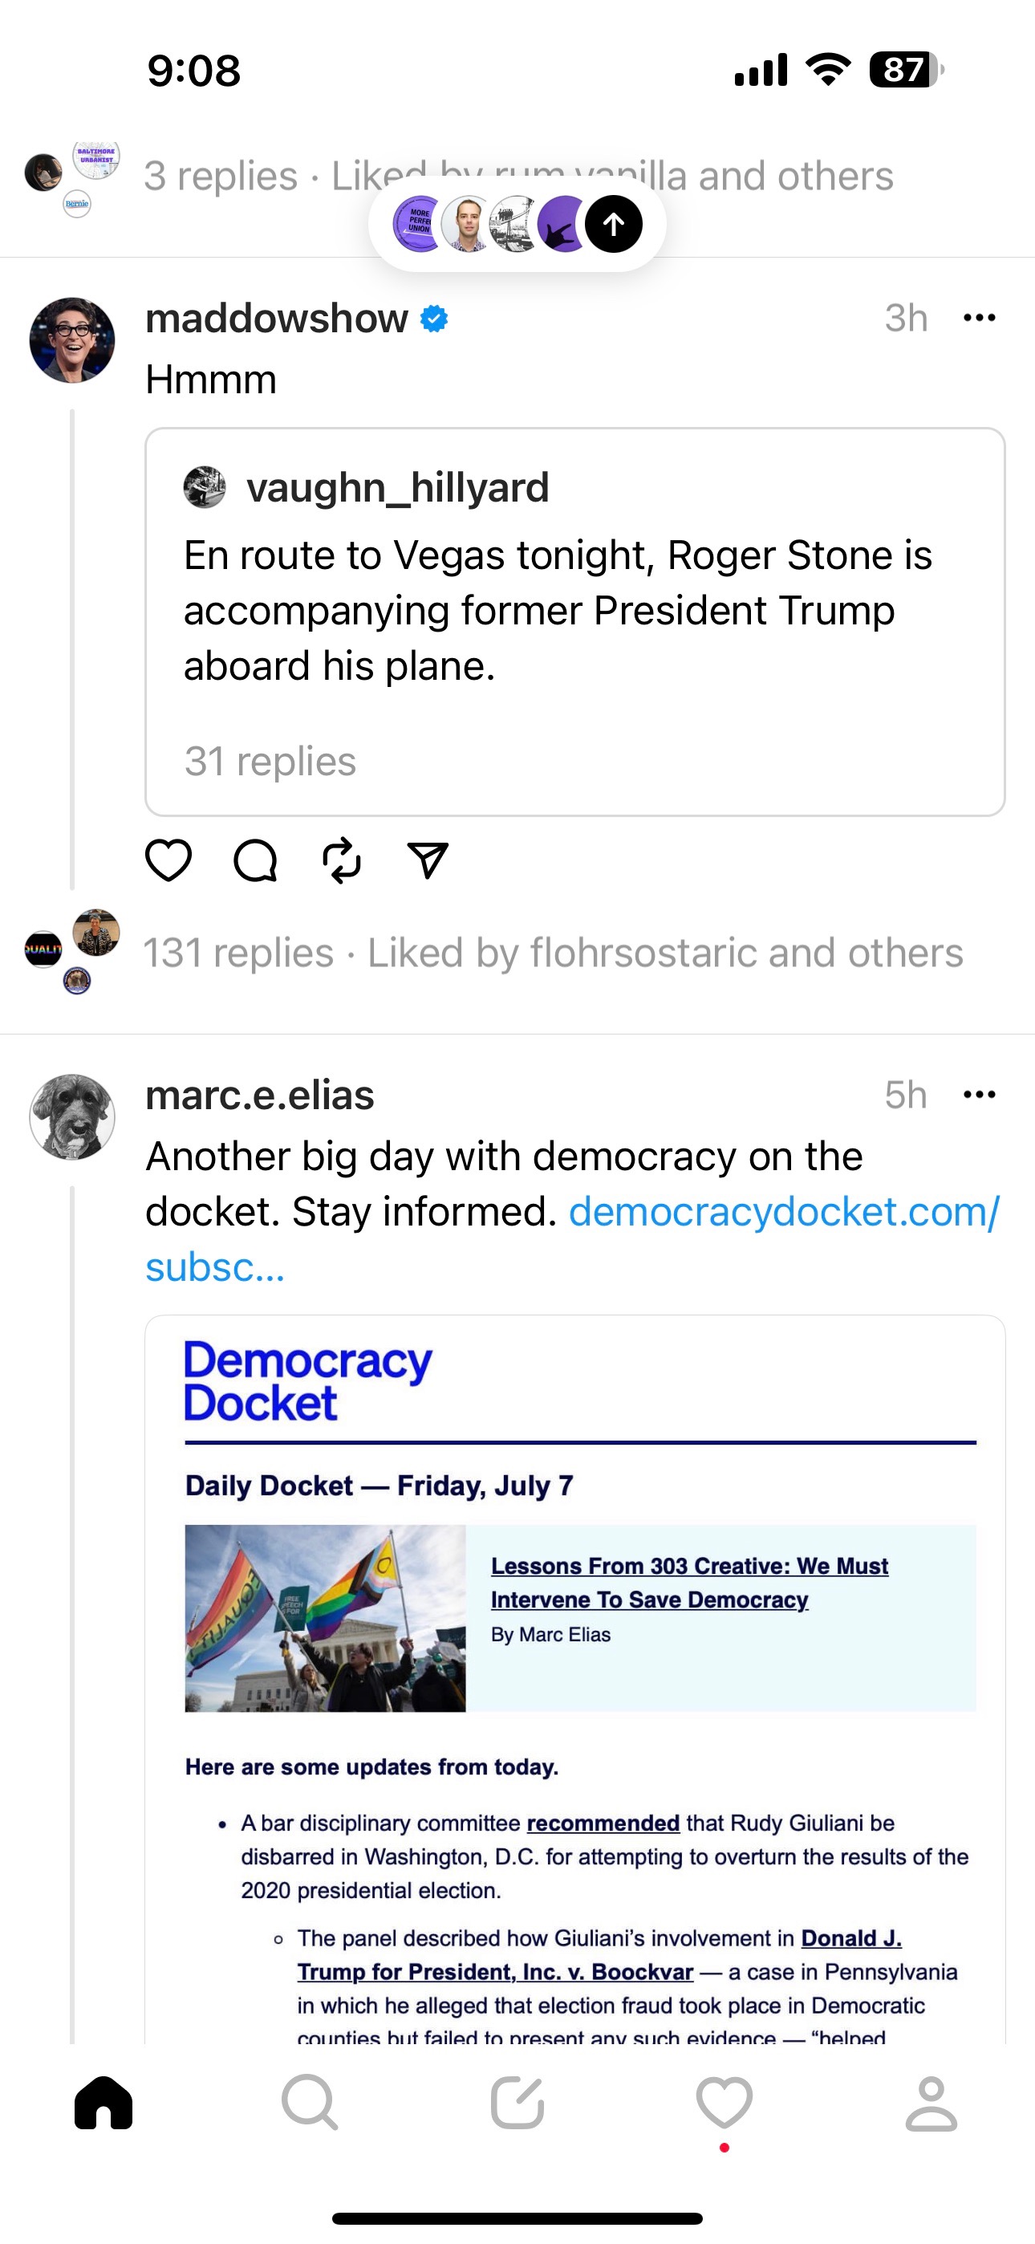The width and height of the screenshot is (1035, 2244).
Task: Tap compose new thread icon
Action: (517, 2103)
